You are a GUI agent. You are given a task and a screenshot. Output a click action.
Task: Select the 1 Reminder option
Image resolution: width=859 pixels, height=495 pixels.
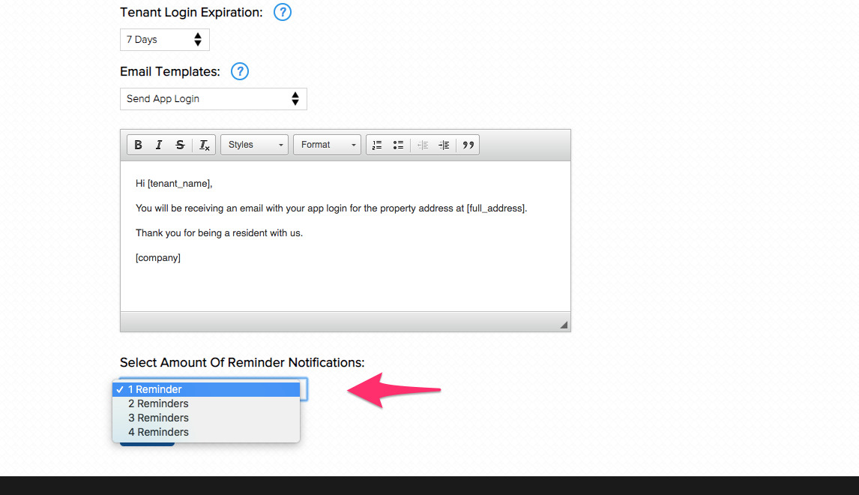point(206,389)
